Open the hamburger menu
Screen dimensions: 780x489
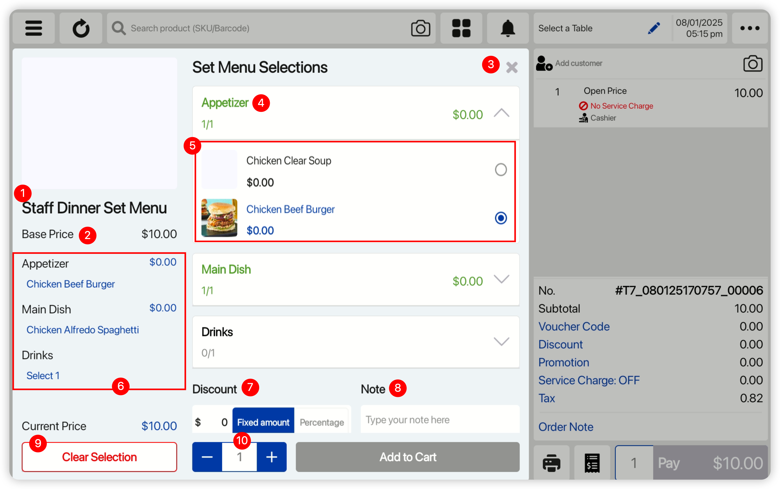(34, 28)
